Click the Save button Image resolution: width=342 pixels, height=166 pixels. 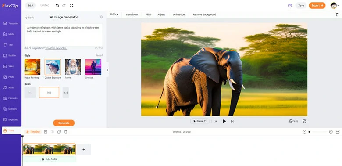click(x=301, y=5)
